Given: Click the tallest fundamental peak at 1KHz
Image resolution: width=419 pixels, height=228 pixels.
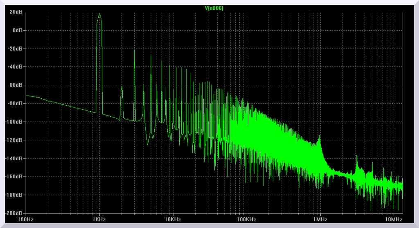Looking at the screenshot, I should point(99,14).
